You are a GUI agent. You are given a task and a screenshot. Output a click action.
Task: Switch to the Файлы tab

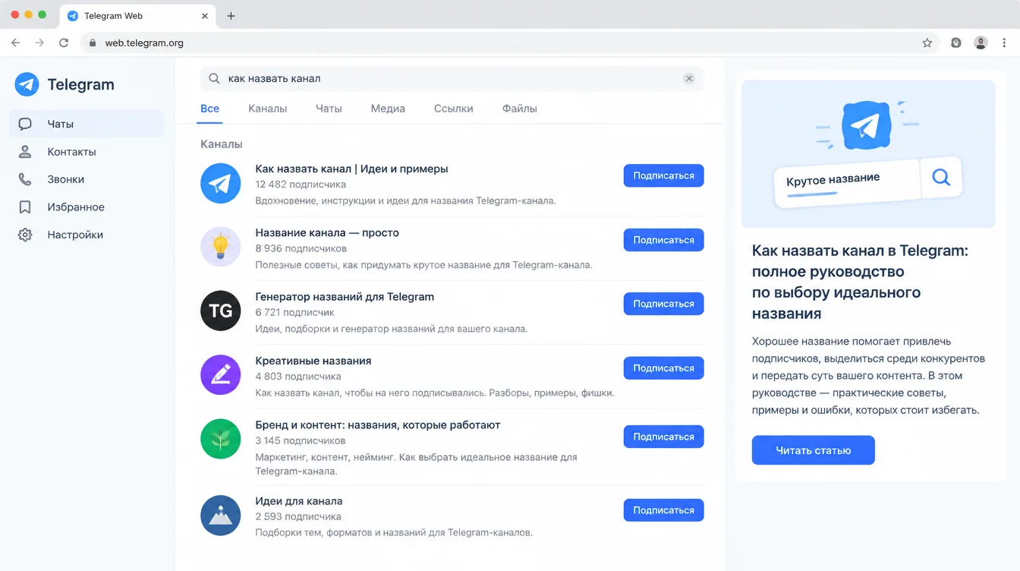(x=520, y=109)
